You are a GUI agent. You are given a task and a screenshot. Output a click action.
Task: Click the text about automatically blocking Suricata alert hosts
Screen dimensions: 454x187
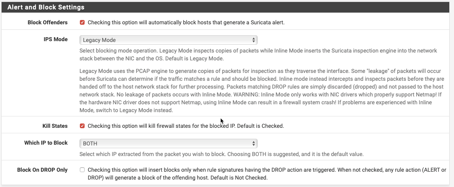(186, 23)
